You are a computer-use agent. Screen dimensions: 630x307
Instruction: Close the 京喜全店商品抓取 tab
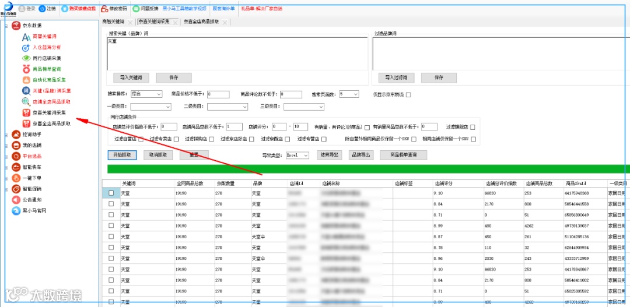tap(225, 22)
